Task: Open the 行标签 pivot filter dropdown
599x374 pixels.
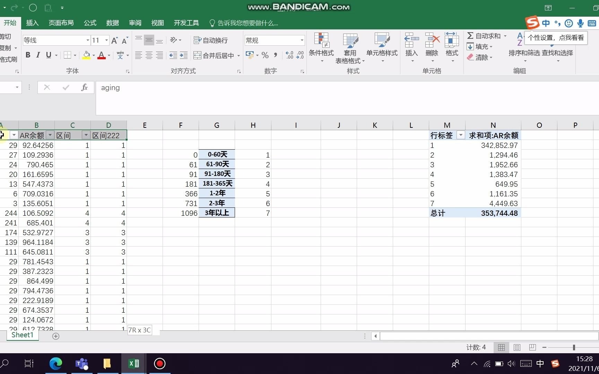Action: 461,135
